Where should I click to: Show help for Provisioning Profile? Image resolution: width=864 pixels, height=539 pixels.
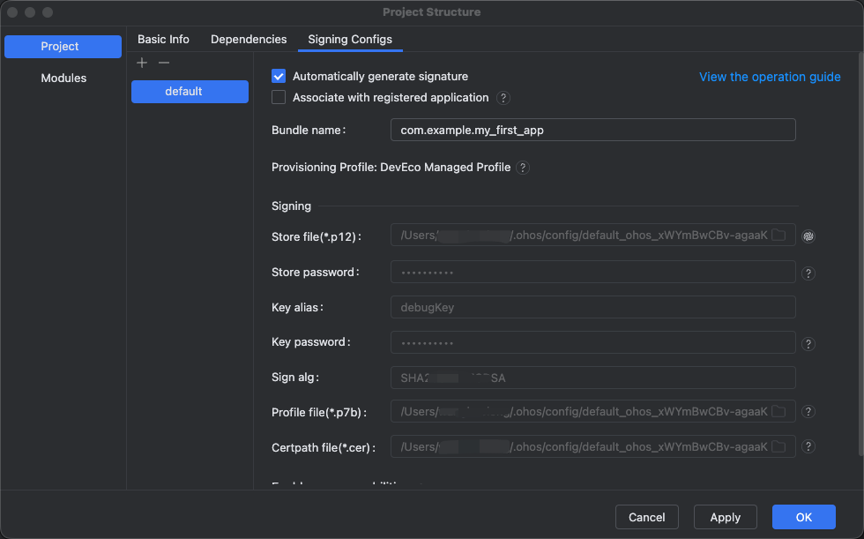pyautogui.click(x=523, y=168)
